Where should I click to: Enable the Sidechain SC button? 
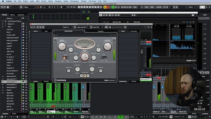tap(69, 70)
